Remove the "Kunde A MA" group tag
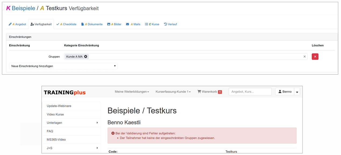Image resolution: width=341 pixels, height=155 pixels. [86, 57]
